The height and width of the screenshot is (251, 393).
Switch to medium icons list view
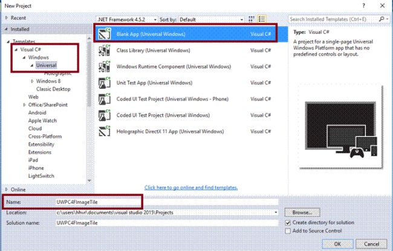click(262, 19)
